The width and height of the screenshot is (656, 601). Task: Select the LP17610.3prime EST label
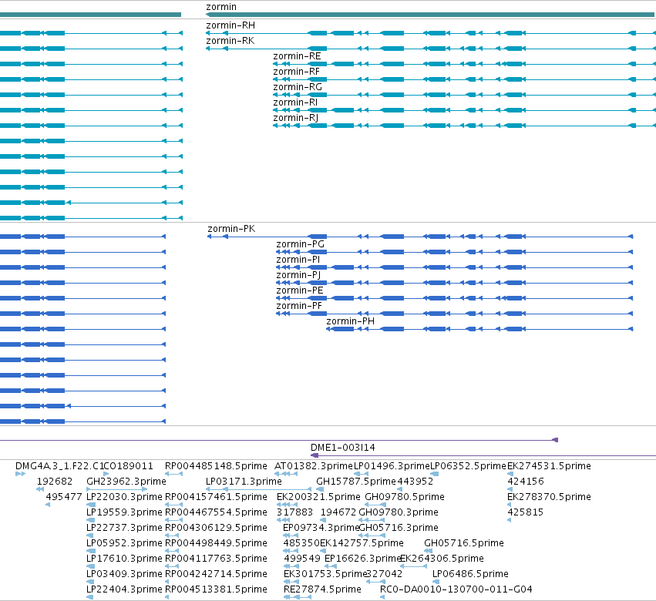pyautogui.click(x=124, y=559)
